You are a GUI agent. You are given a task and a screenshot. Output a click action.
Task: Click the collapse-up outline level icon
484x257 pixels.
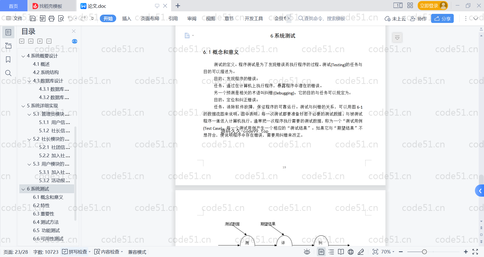pyautogui.click(x=31, y=41)
